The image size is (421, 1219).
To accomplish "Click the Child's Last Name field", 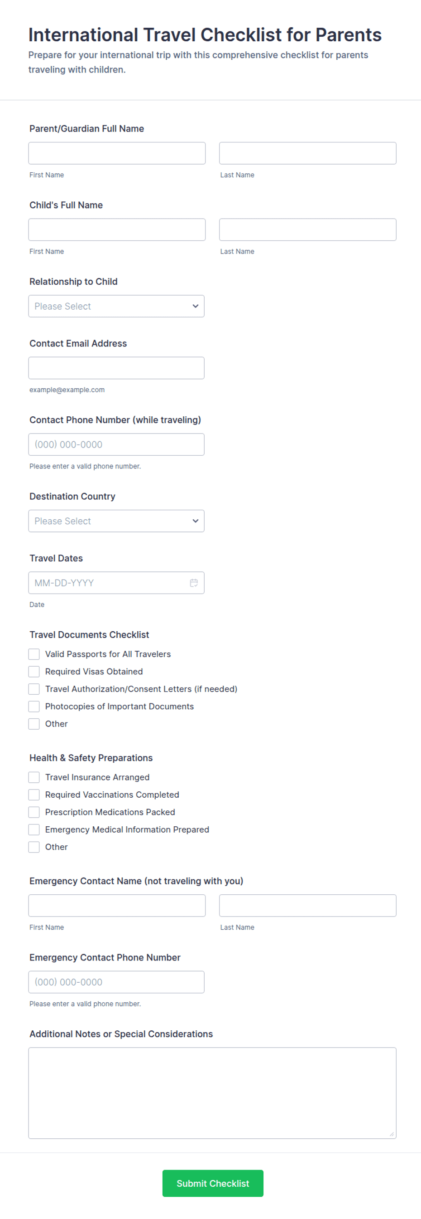I will [307, 229].
